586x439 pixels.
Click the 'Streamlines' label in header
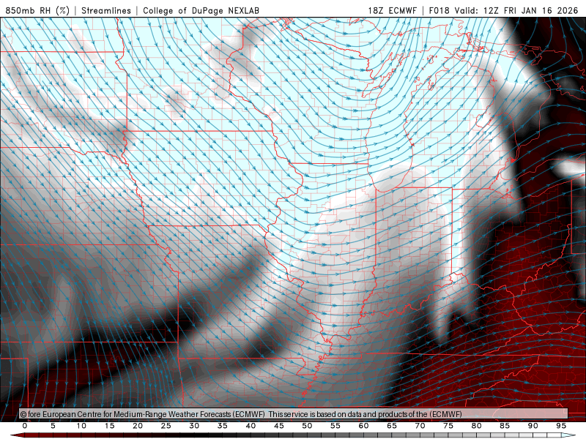(x=106, y=10)
